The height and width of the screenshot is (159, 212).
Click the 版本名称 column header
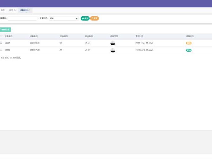pos(89,36)
